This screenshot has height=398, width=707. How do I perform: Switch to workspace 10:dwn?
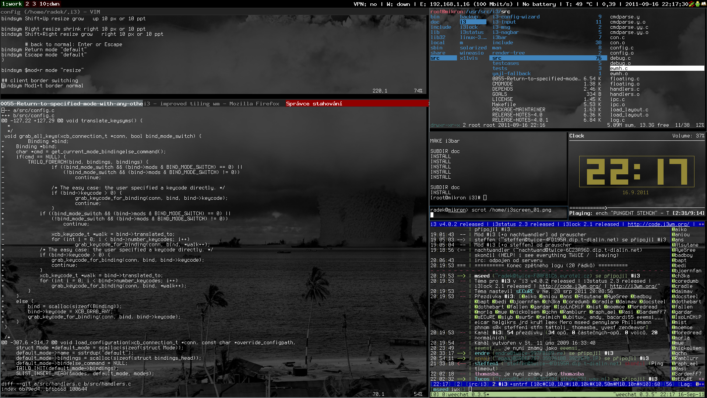click(49, 4)
